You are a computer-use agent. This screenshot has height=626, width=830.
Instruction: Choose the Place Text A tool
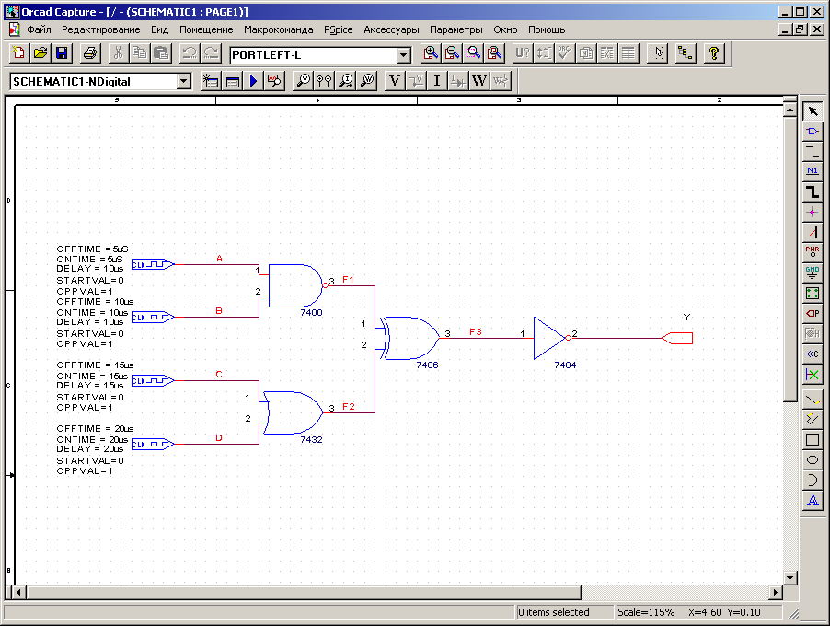click(x=813, y=501)
